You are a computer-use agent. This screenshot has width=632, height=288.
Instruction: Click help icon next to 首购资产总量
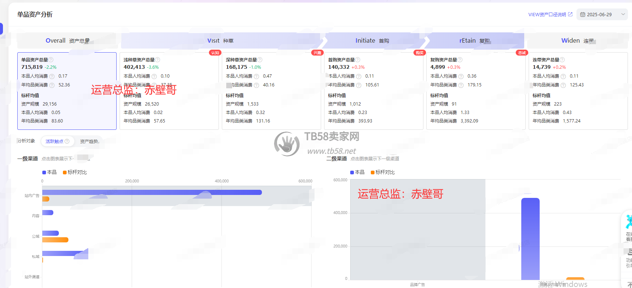pos(358,60)
